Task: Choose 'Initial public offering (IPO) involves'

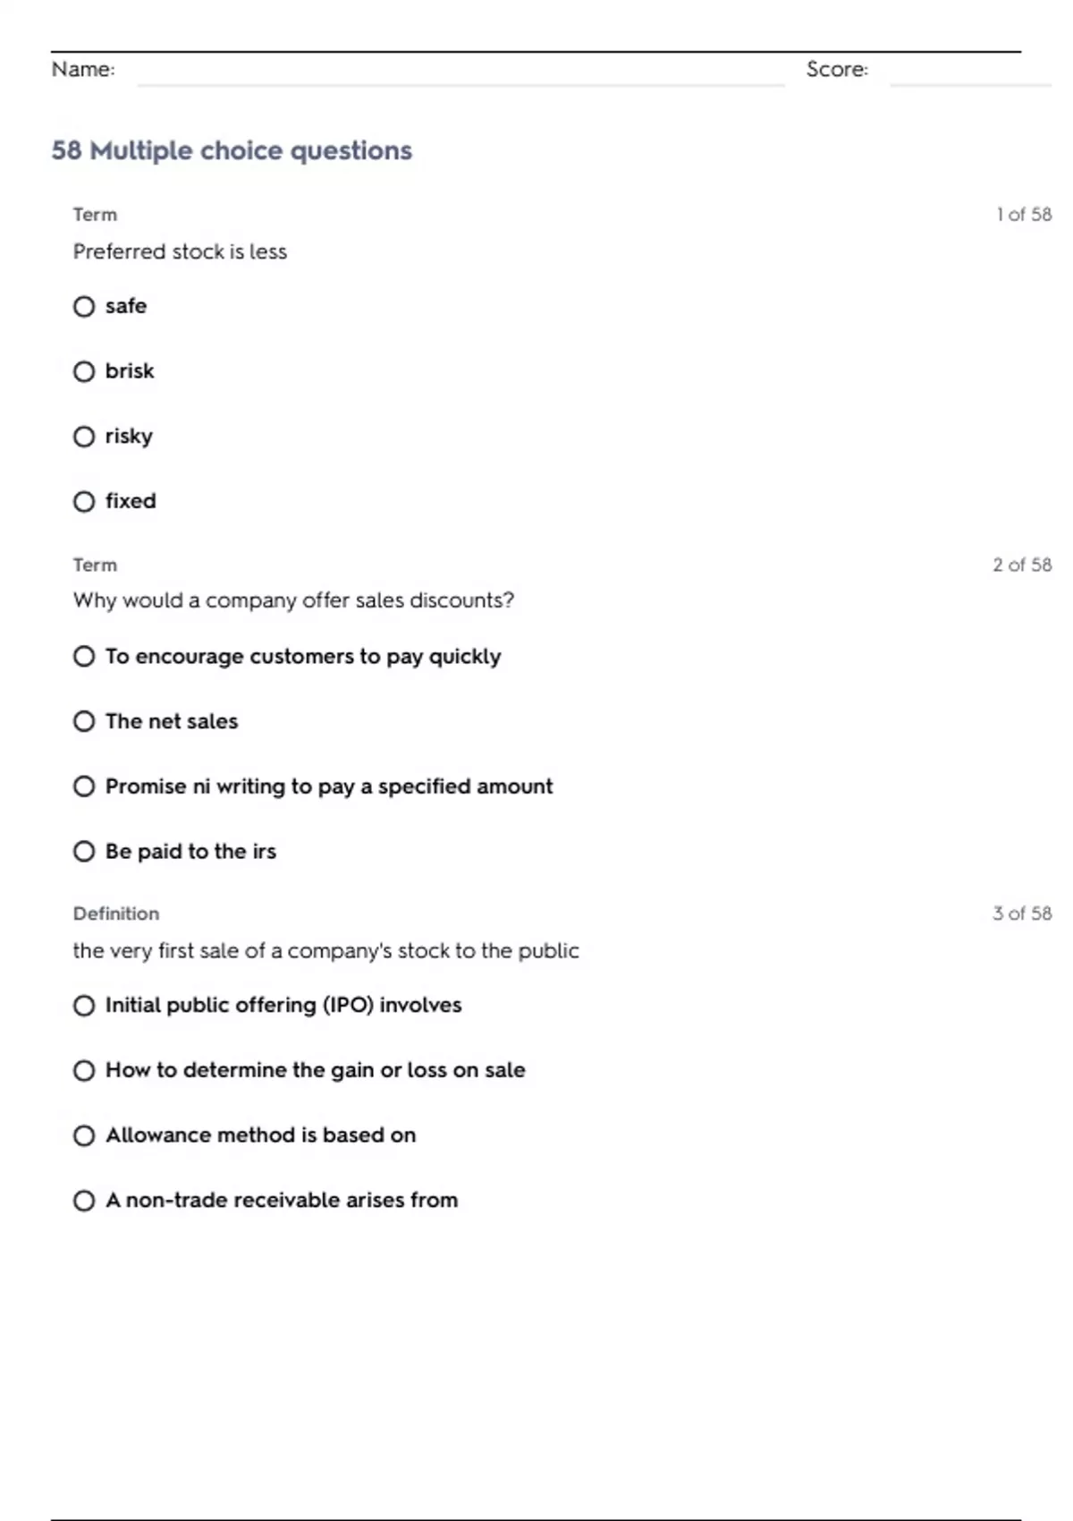Action: click(x=84, y=1006)
